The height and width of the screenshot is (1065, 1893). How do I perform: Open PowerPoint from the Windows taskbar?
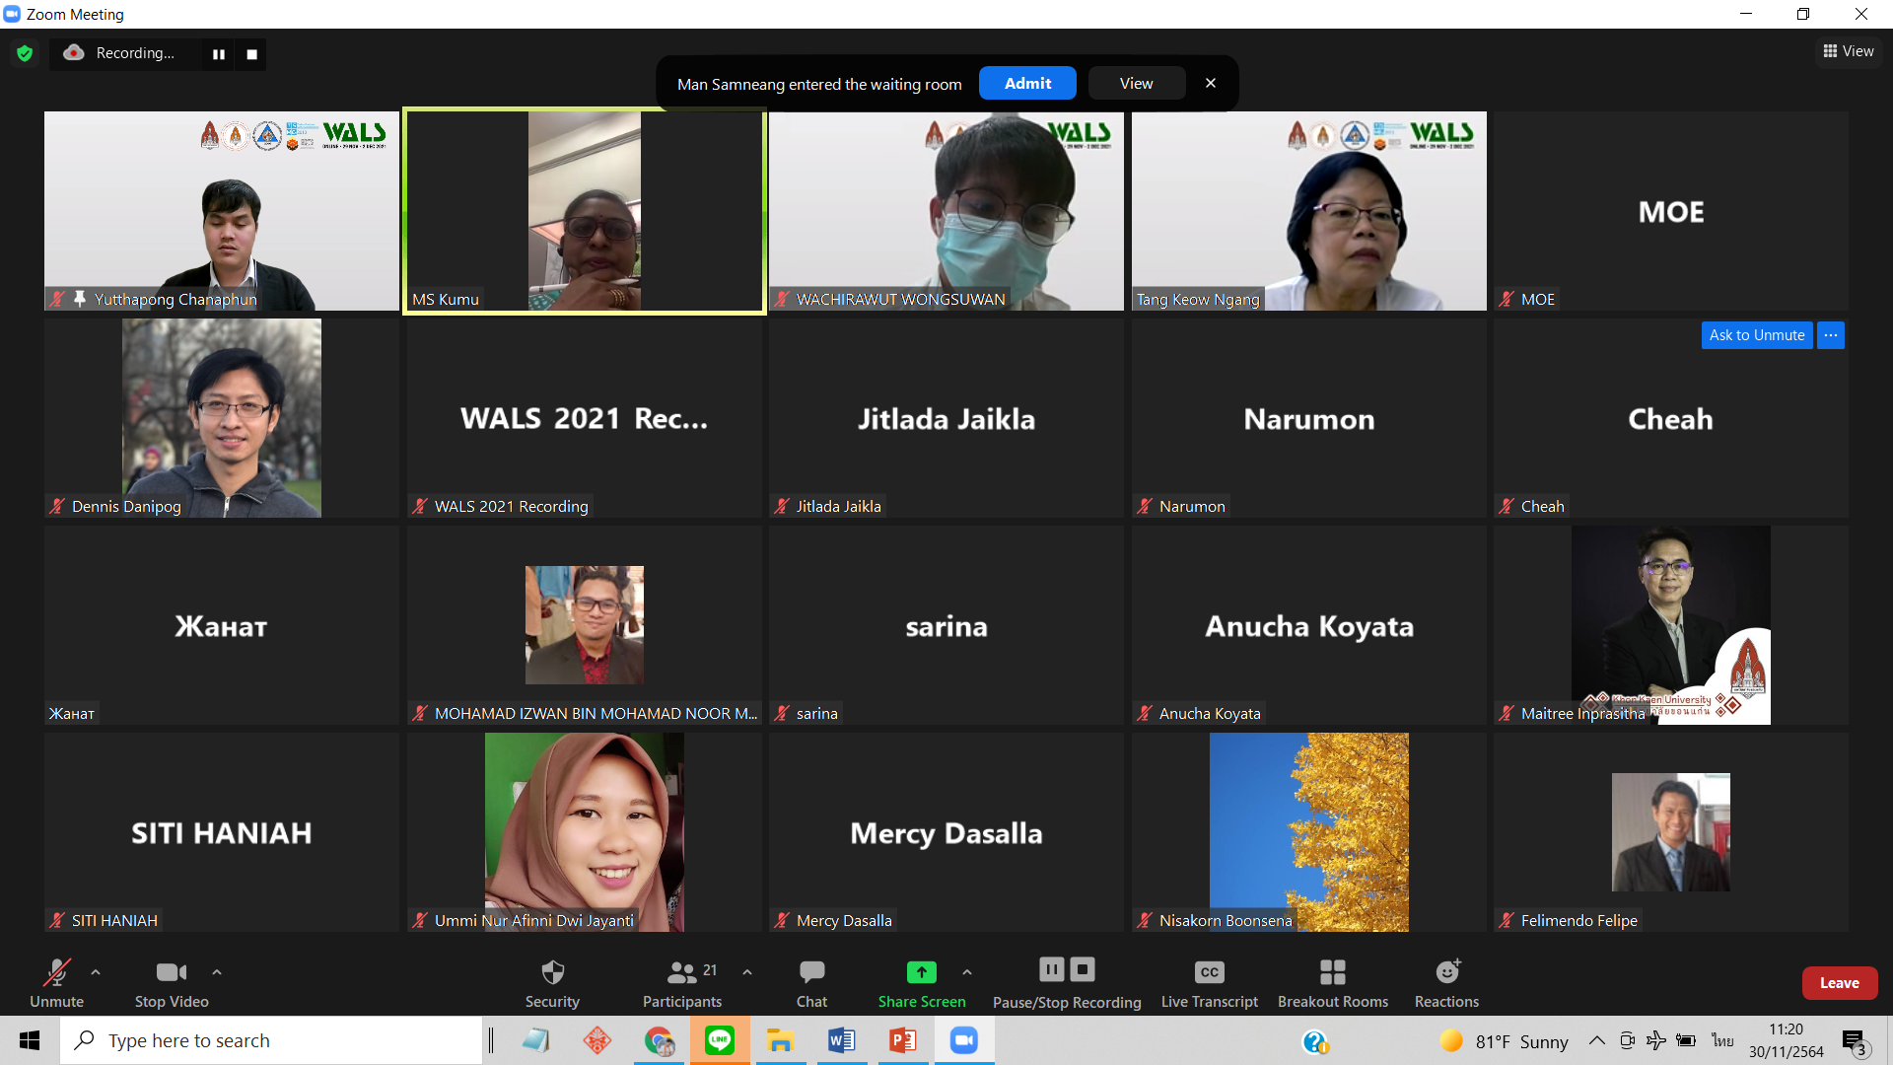[x=902, y=1040]
